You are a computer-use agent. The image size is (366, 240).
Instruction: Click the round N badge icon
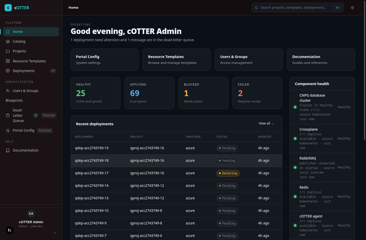(x=10, y=230)
